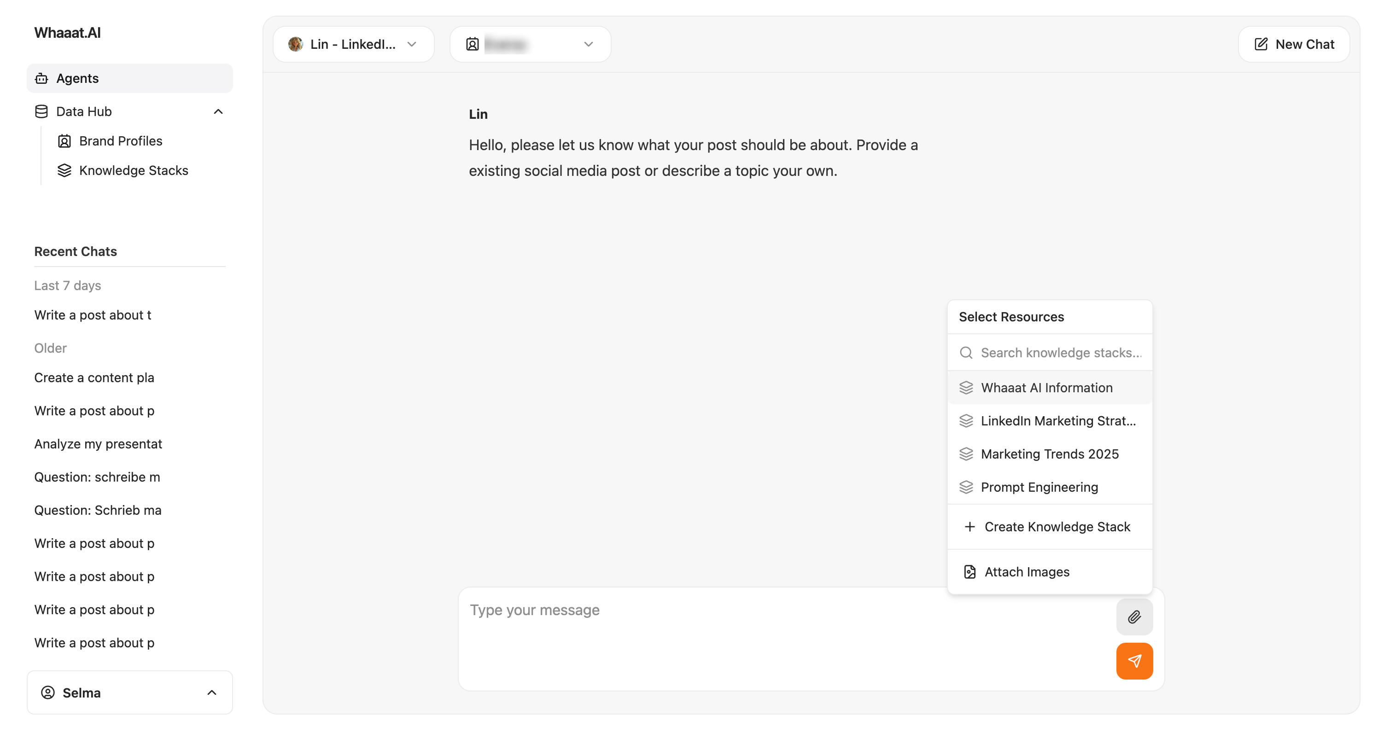
Task: Select LinkedIn Marketing Strategy stack
Action: point(1057,421)
